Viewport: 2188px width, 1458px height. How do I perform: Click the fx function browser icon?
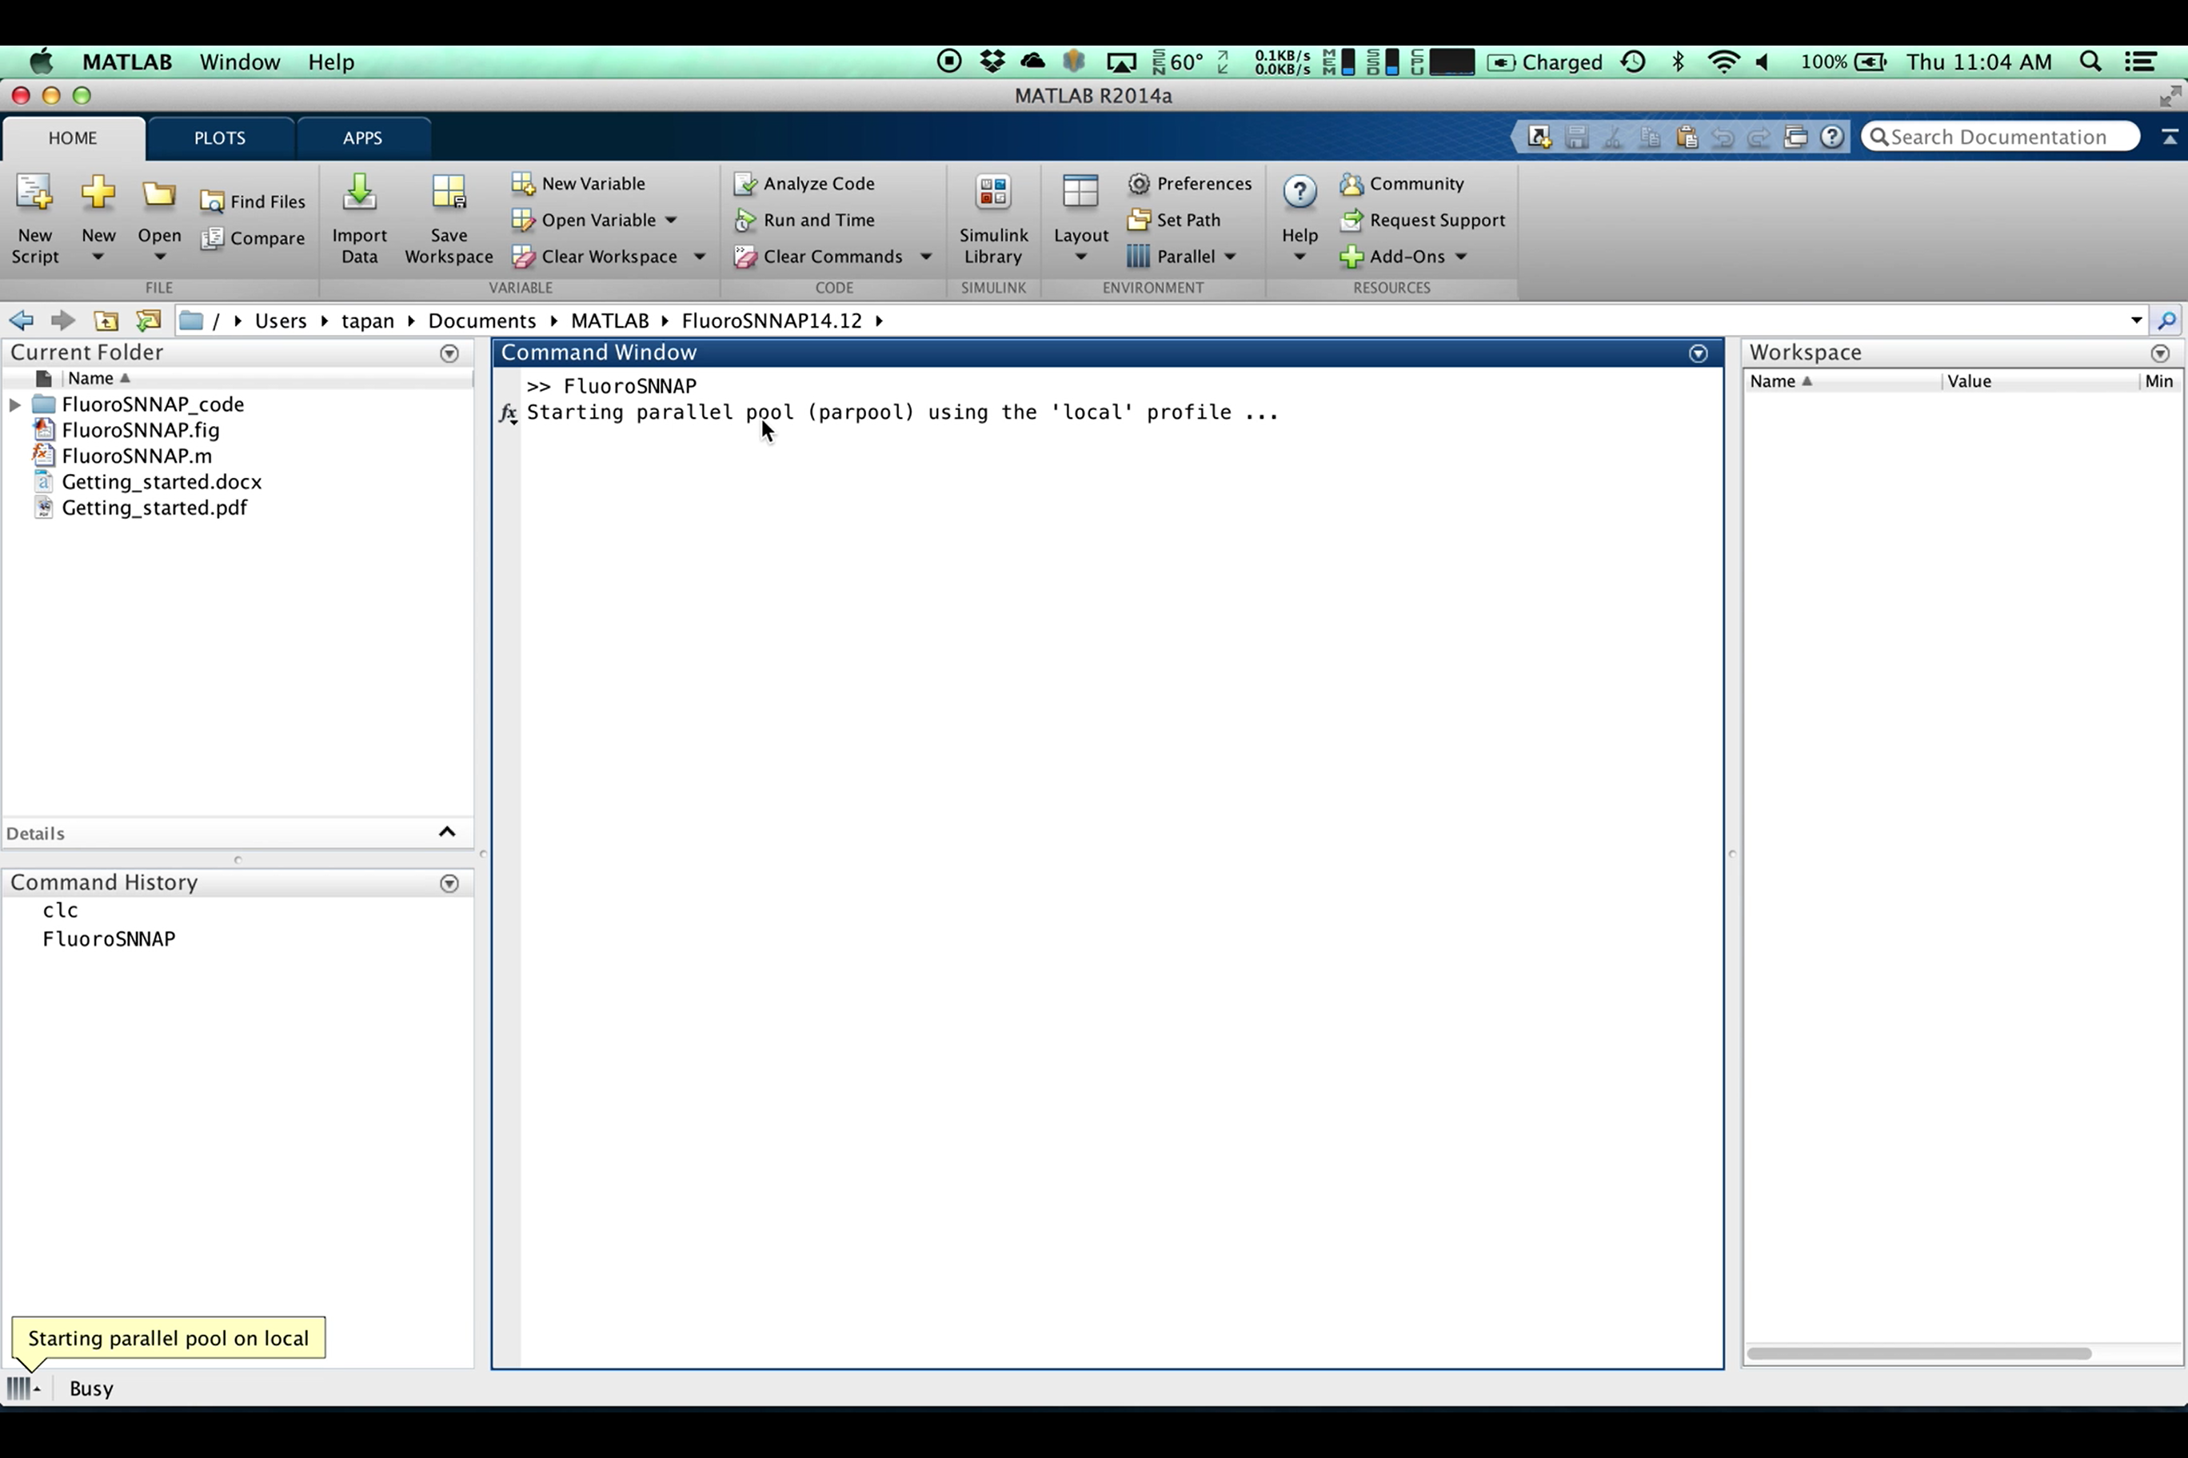click(x=508, y=414)
